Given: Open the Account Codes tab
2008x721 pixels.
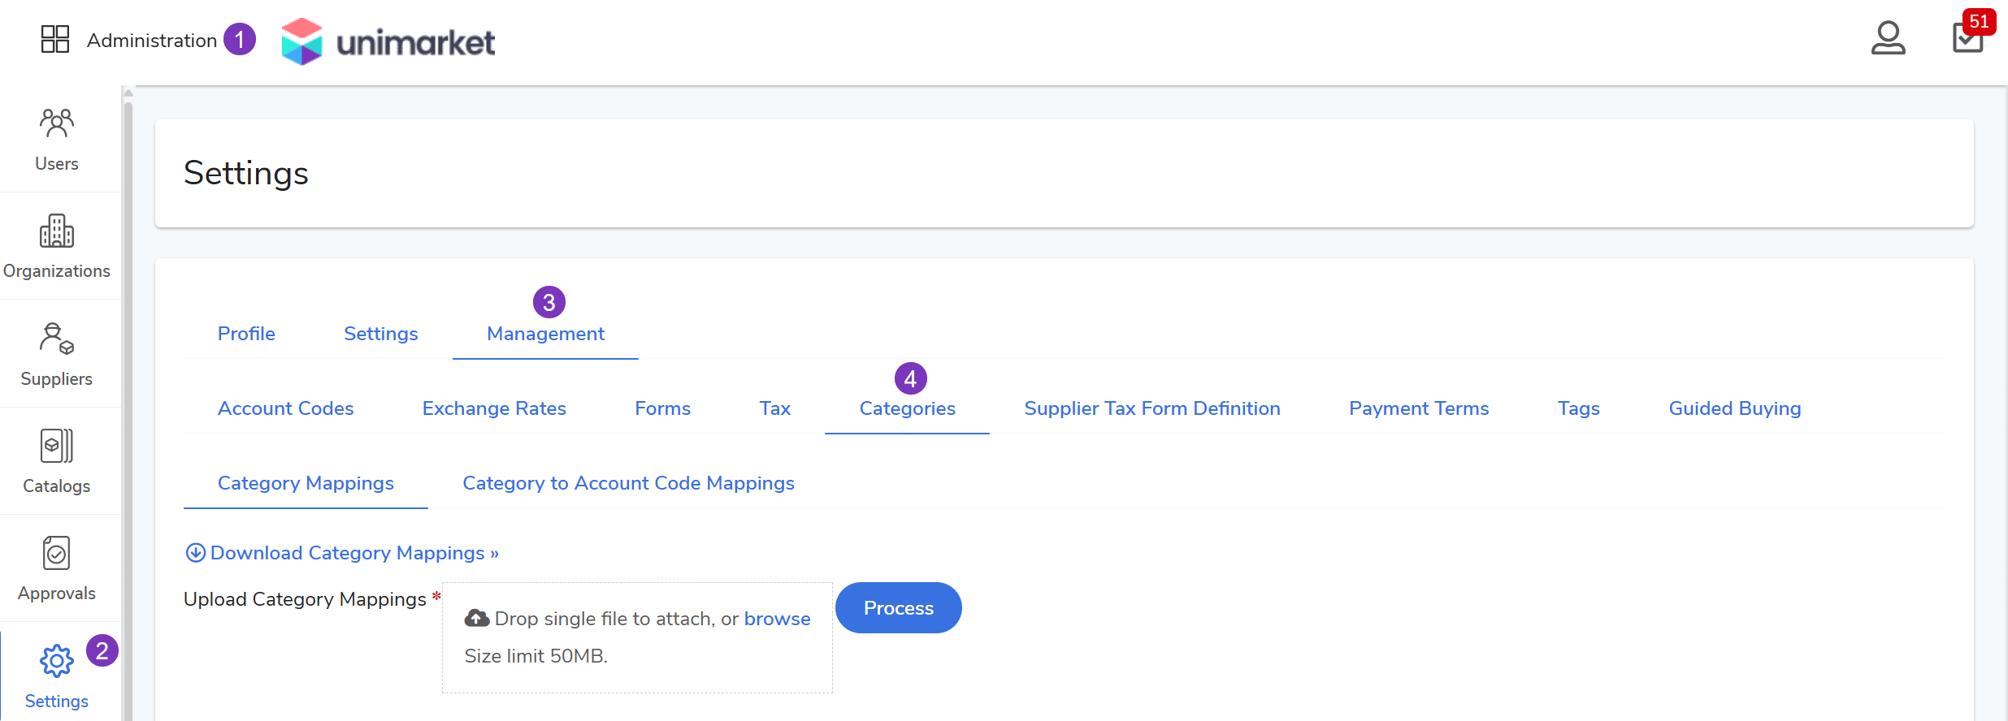Looking at the screenshot, I should (x=285, y=408).
